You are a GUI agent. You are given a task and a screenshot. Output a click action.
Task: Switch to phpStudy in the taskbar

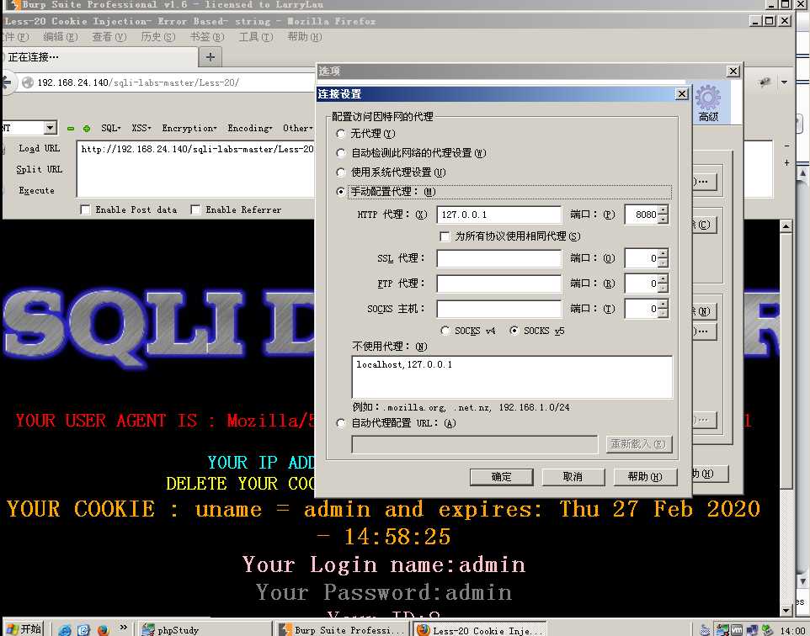tap(205, 629)
